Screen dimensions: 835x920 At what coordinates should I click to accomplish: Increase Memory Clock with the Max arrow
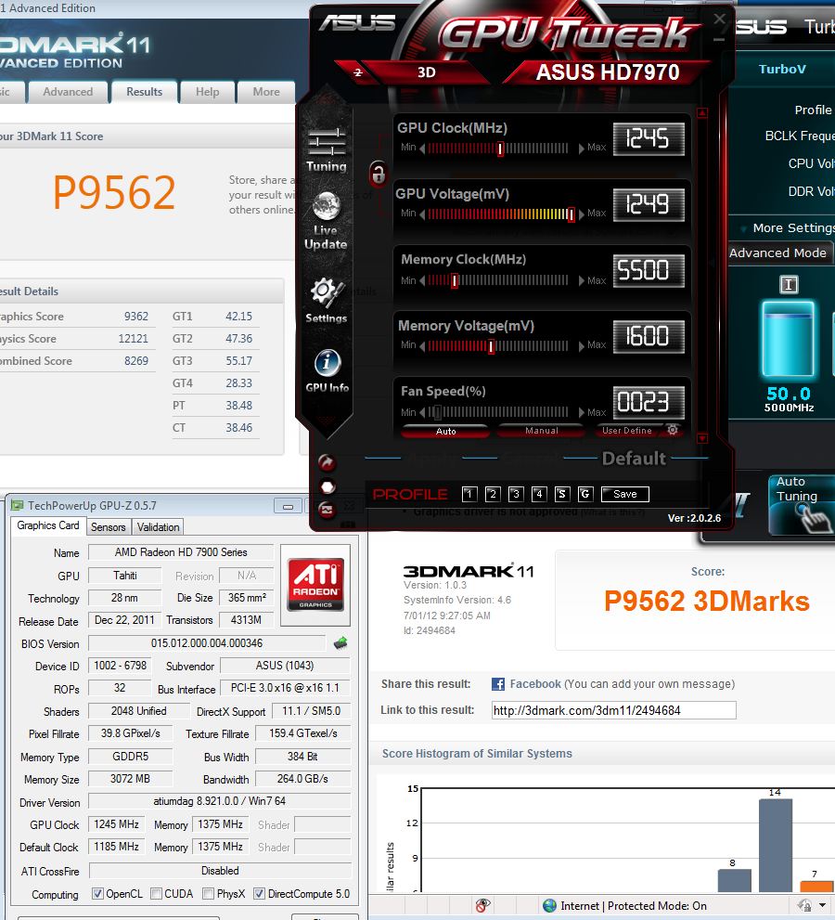click(x=581, y=281)
